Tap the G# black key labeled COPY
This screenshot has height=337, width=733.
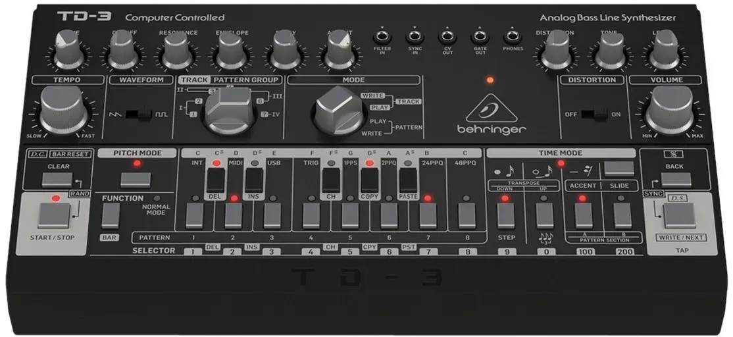tap(369, 180)
